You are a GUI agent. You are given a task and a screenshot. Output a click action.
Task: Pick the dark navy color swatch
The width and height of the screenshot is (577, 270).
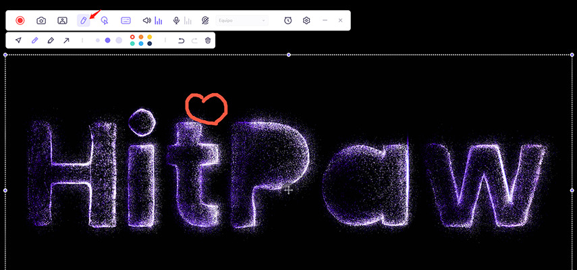click(x=149, y=44)
